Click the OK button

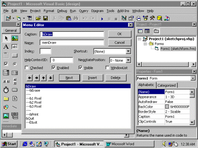pos(120,34)
